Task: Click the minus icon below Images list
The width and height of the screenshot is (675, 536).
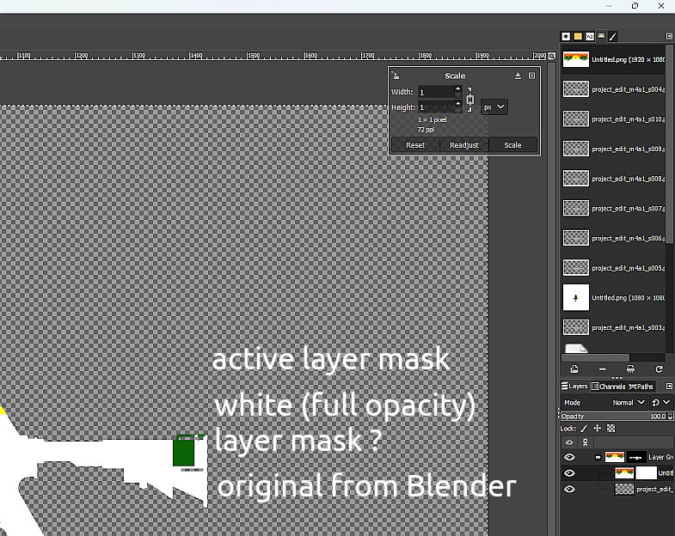Action: click(602, 369)
